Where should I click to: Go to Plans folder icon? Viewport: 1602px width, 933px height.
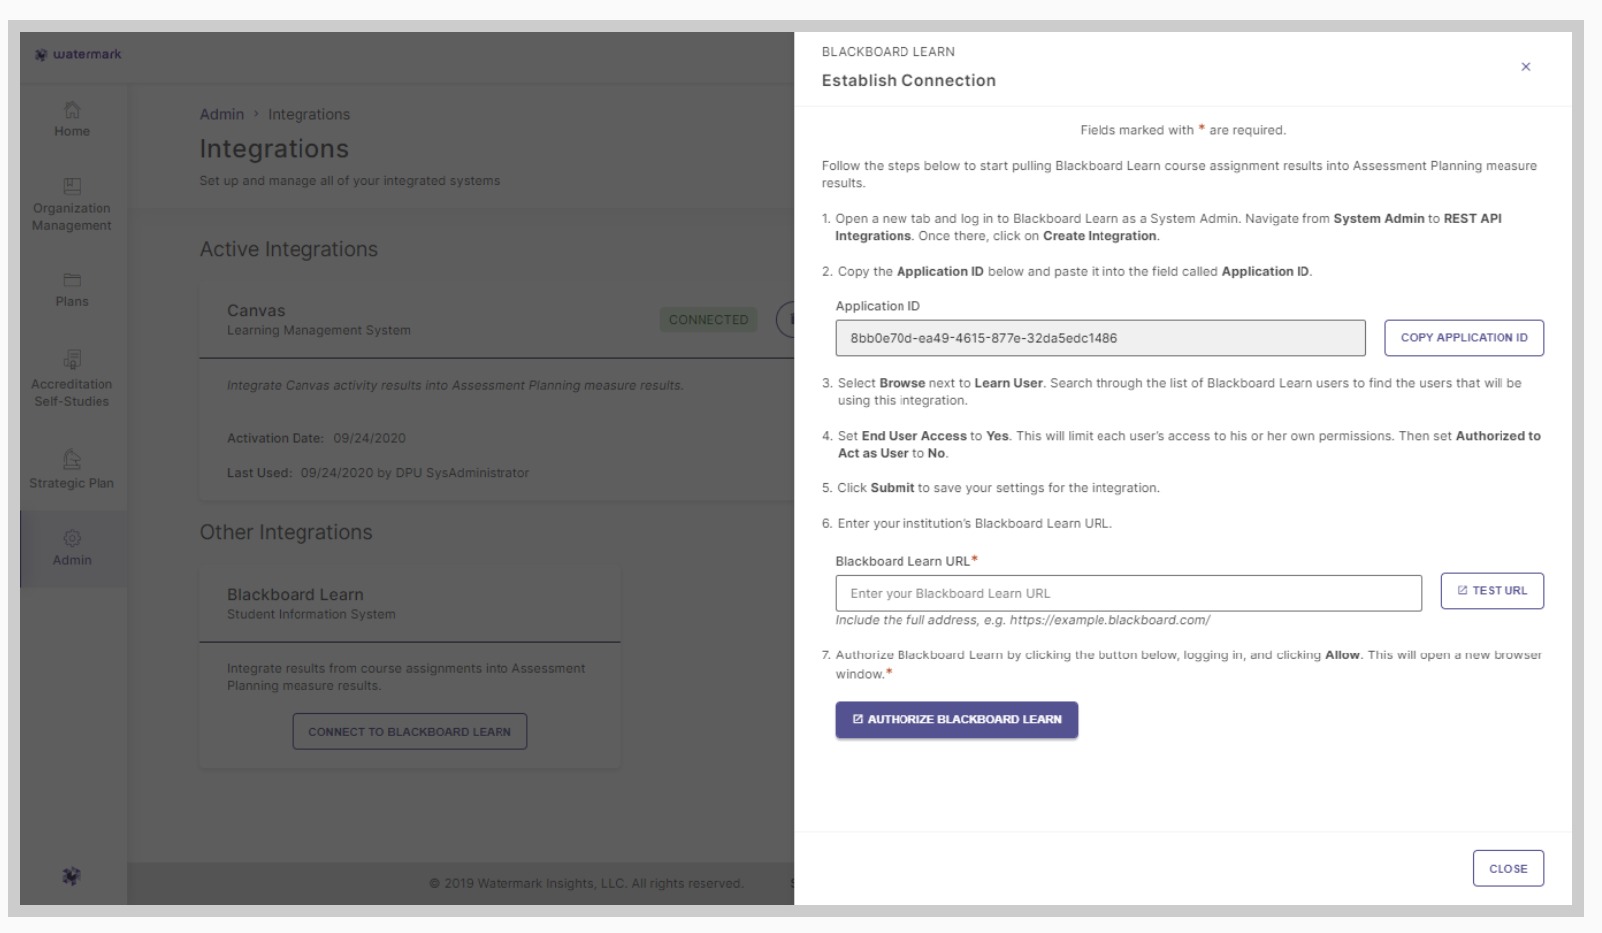point(72,280)
